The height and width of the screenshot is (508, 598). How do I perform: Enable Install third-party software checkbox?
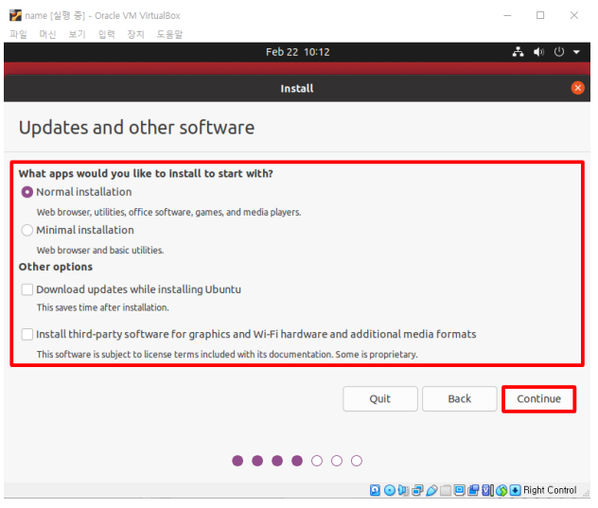click(x=27, y=334)
